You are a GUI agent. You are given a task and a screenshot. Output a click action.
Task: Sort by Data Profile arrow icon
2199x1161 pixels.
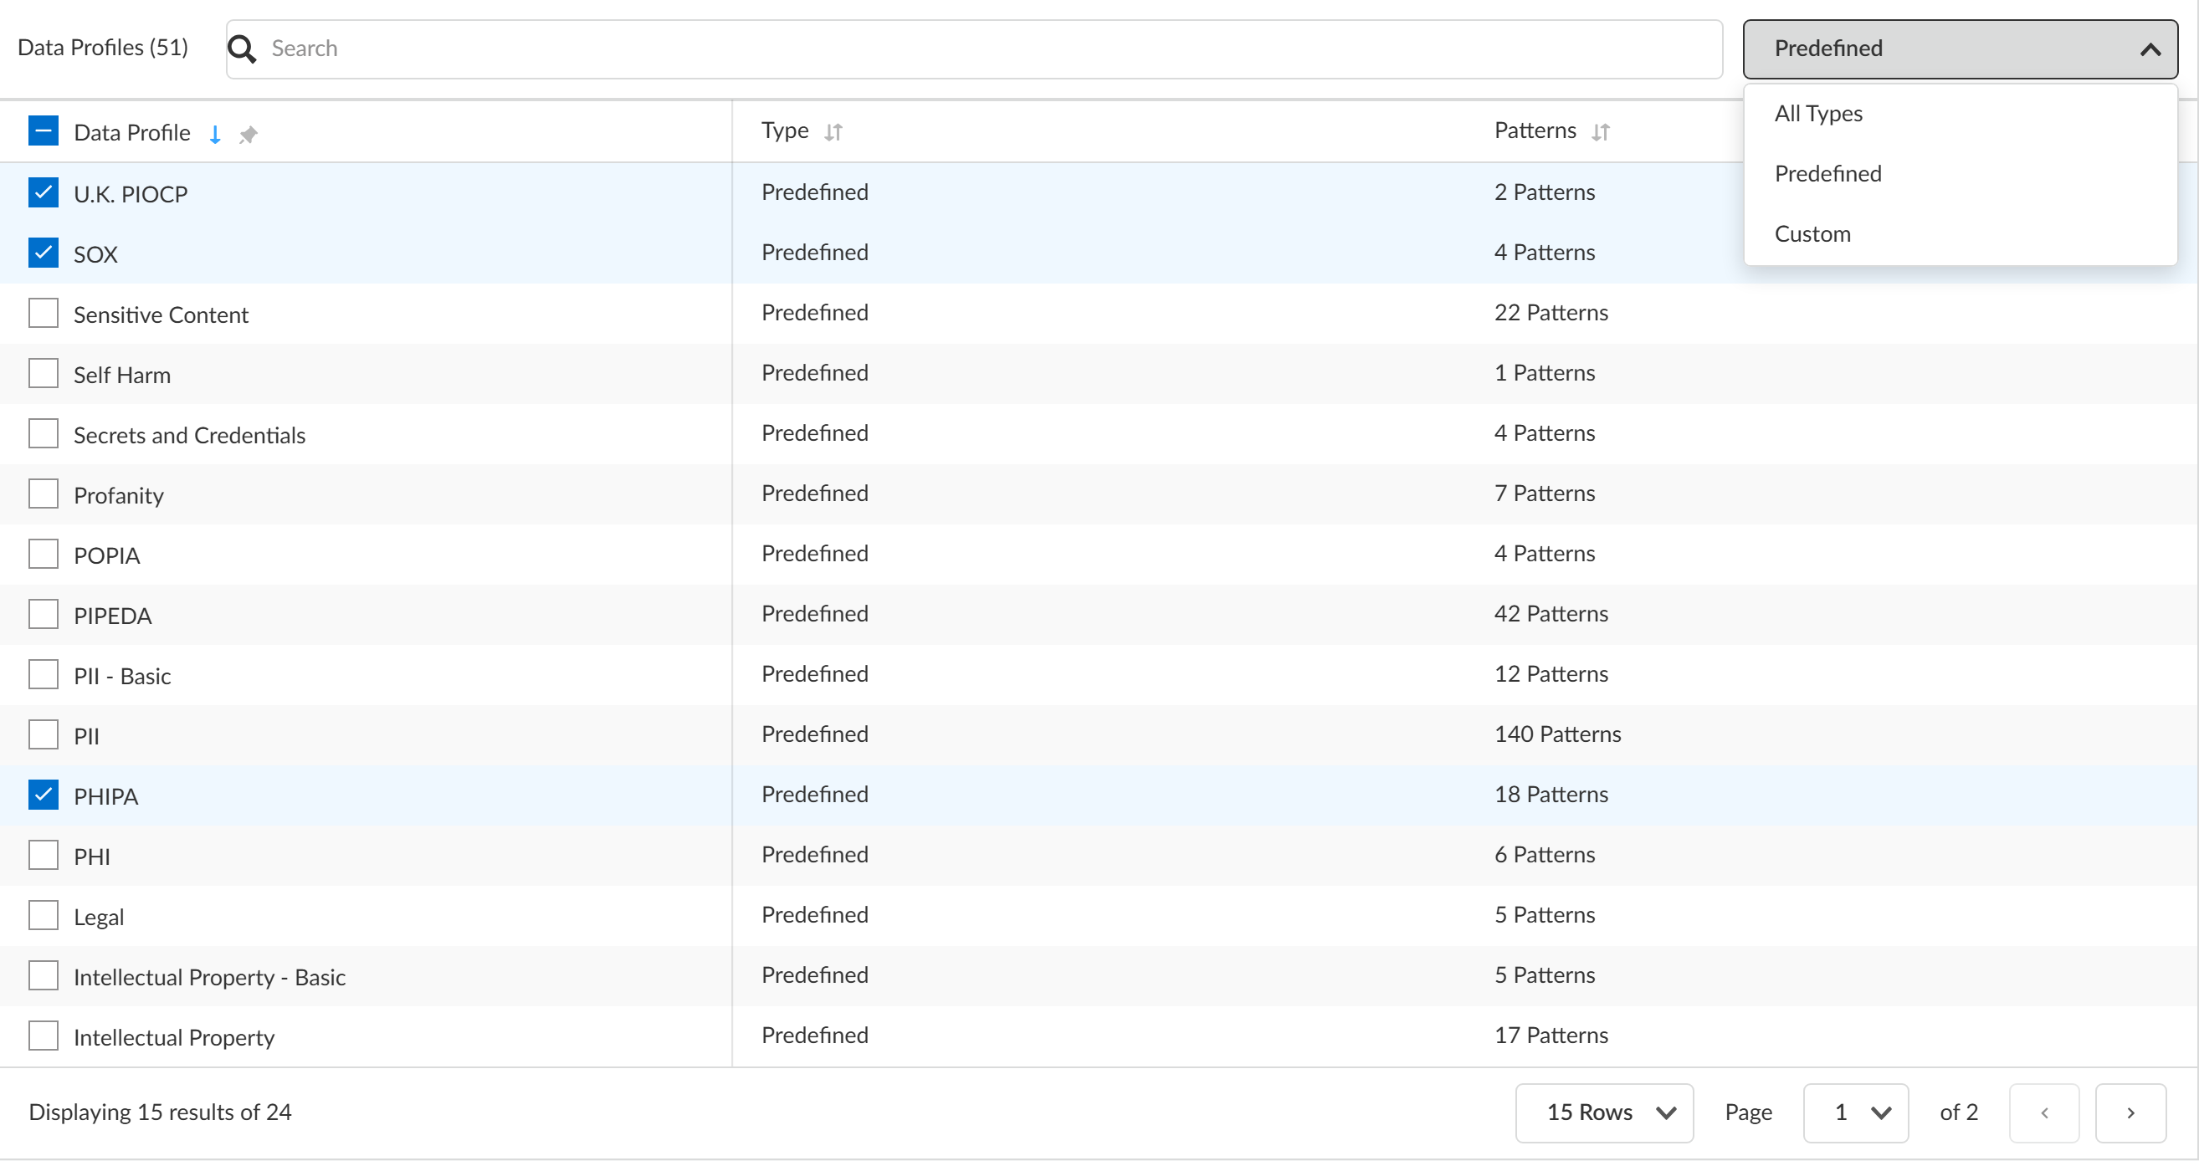(x=215, y=134)
